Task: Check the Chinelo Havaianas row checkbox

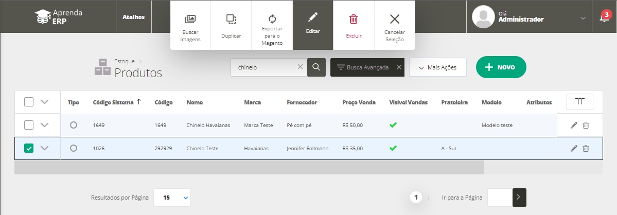Action: tap(29, 125)
